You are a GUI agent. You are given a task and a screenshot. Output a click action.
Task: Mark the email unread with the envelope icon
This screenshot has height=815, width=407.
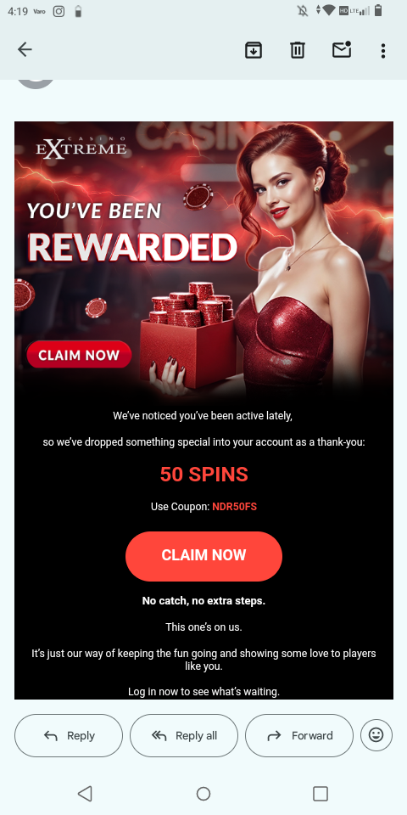click(342, 49)
